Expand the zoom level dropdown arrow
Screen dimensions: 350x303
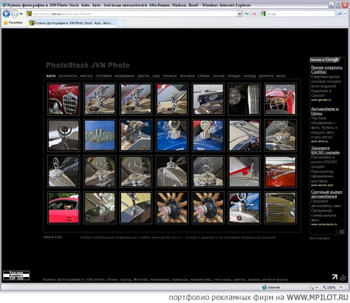tap(341, 287)
